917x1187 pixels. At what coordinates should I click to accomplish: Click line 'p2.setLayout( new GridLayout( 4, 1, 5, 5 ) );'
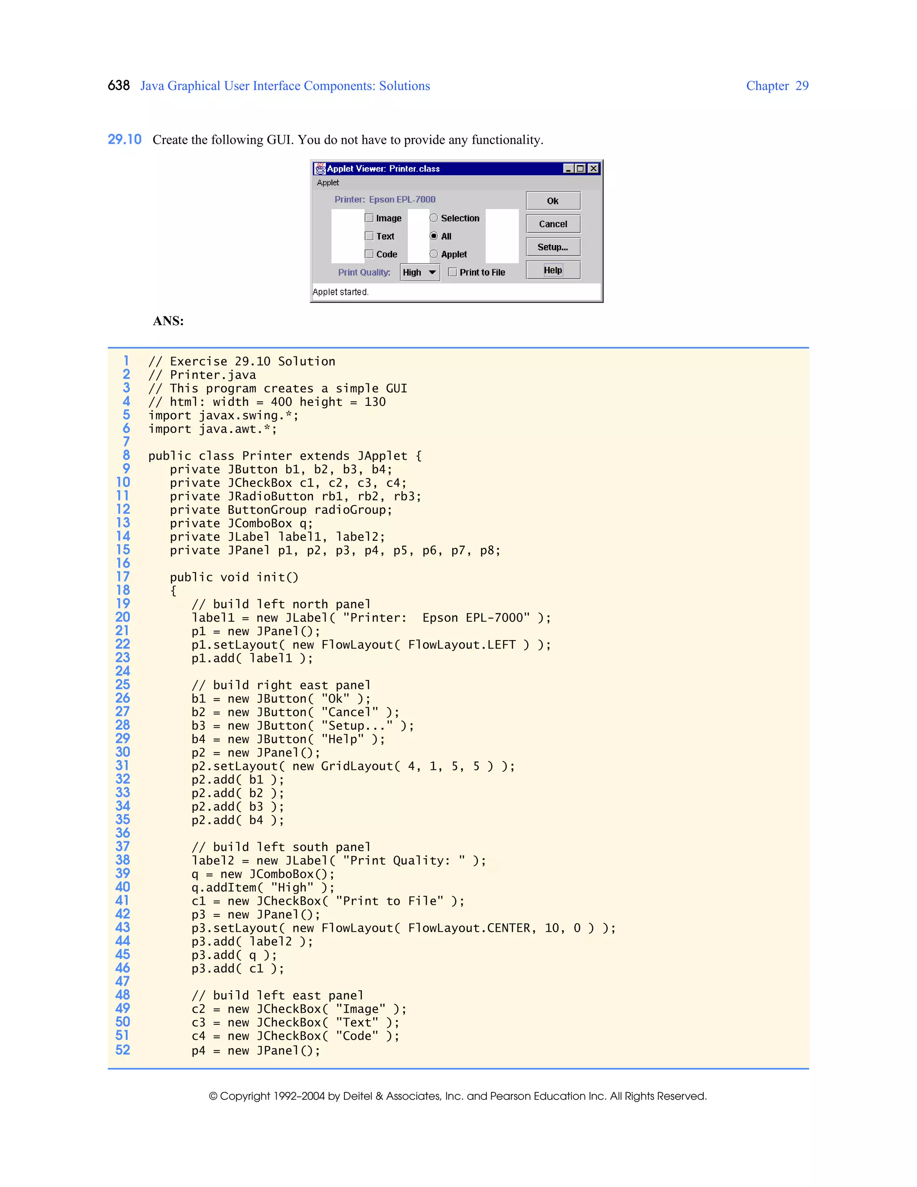[x=353, y=766]
